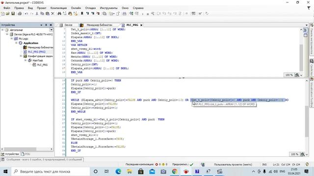Collapse the Device tree node
Screen dimensions: 314x176
tap(7, 34)
